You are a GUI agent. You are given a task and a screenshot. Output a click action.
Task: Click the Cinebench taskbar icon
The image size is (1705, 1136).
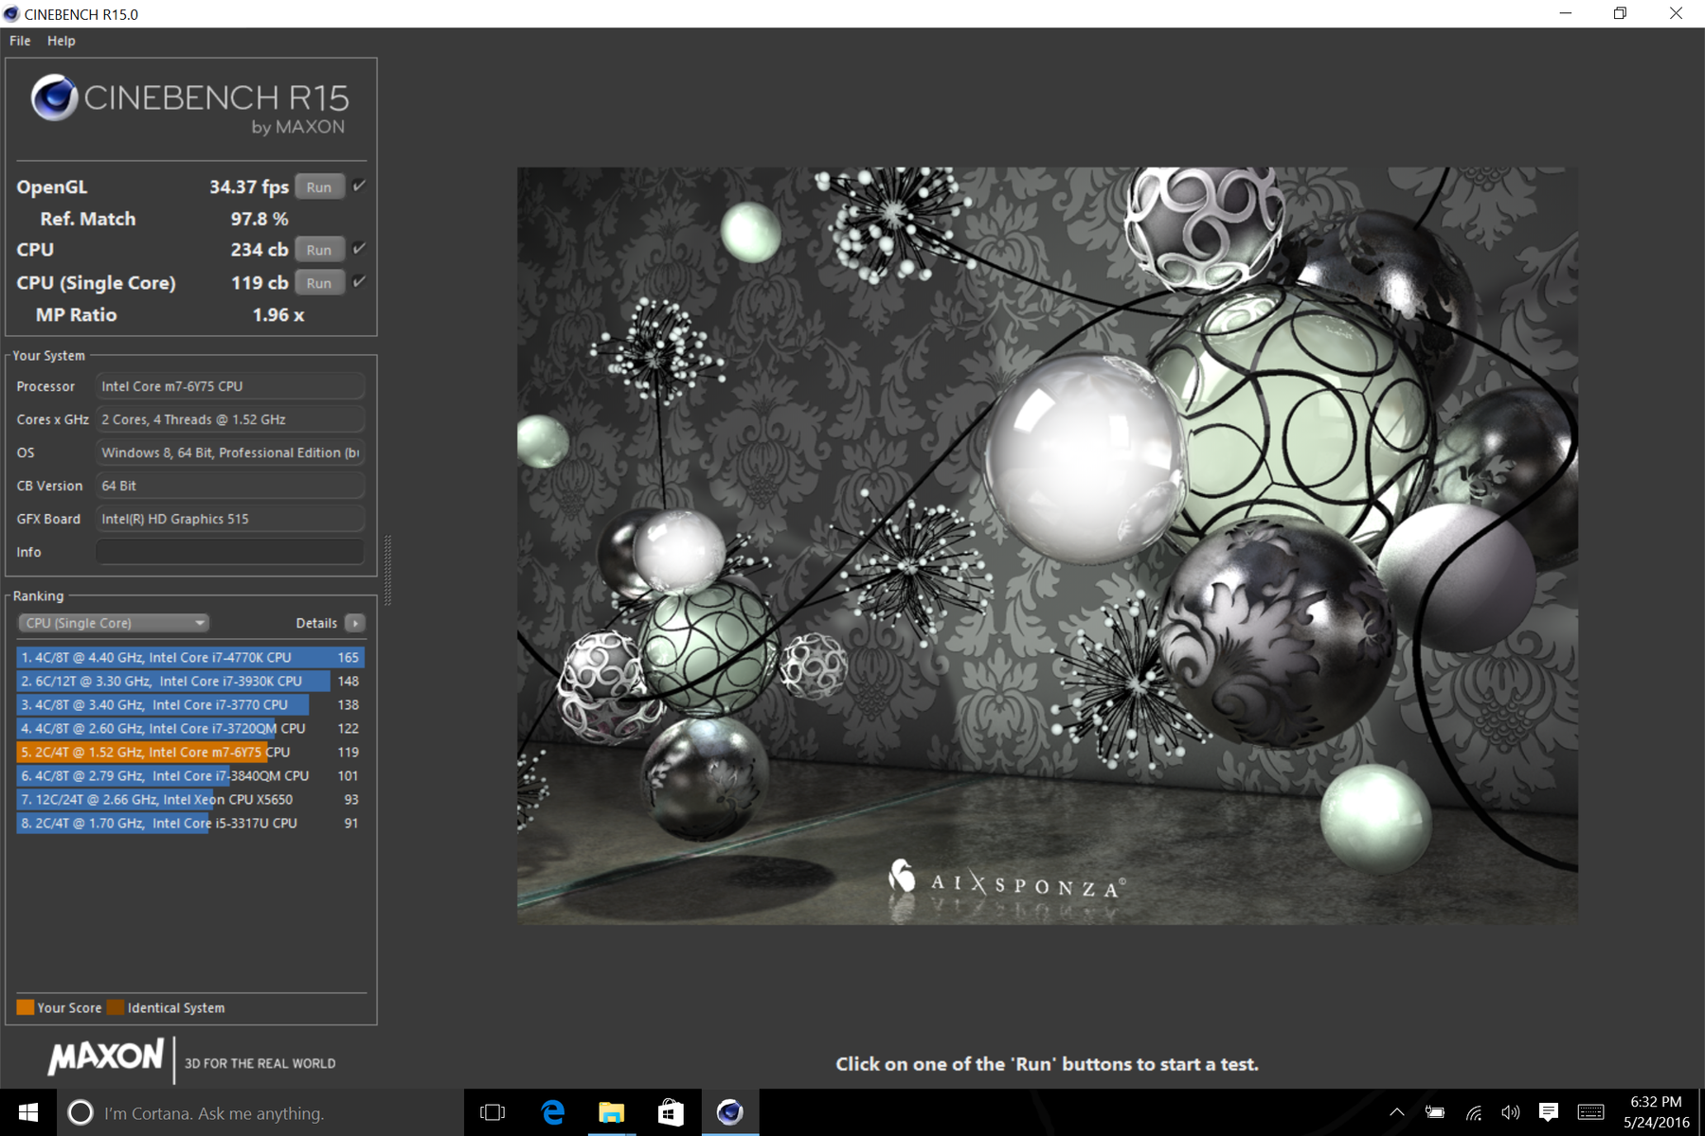pos(729,1112)
